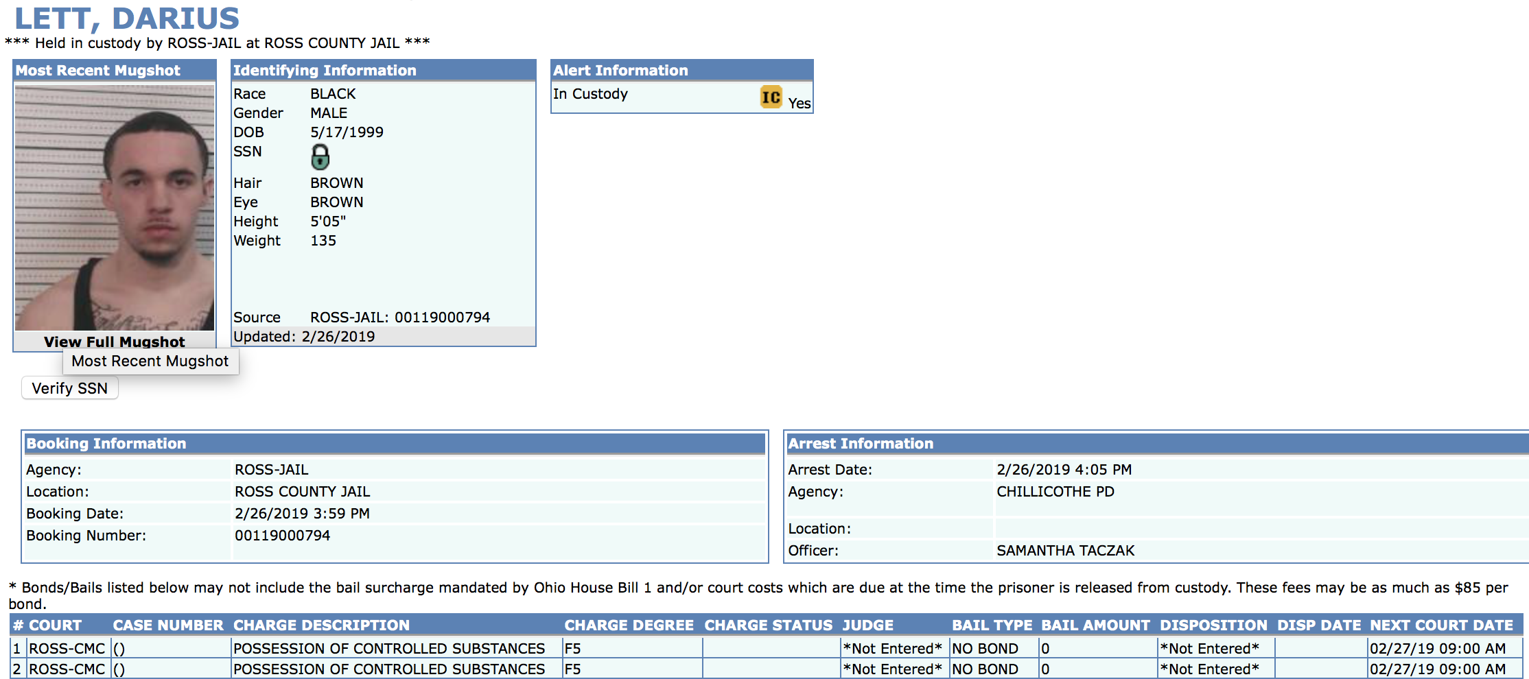1529x679 pixels.
Task: Click the JUDGE column header
Action: [x=868, y=625]
